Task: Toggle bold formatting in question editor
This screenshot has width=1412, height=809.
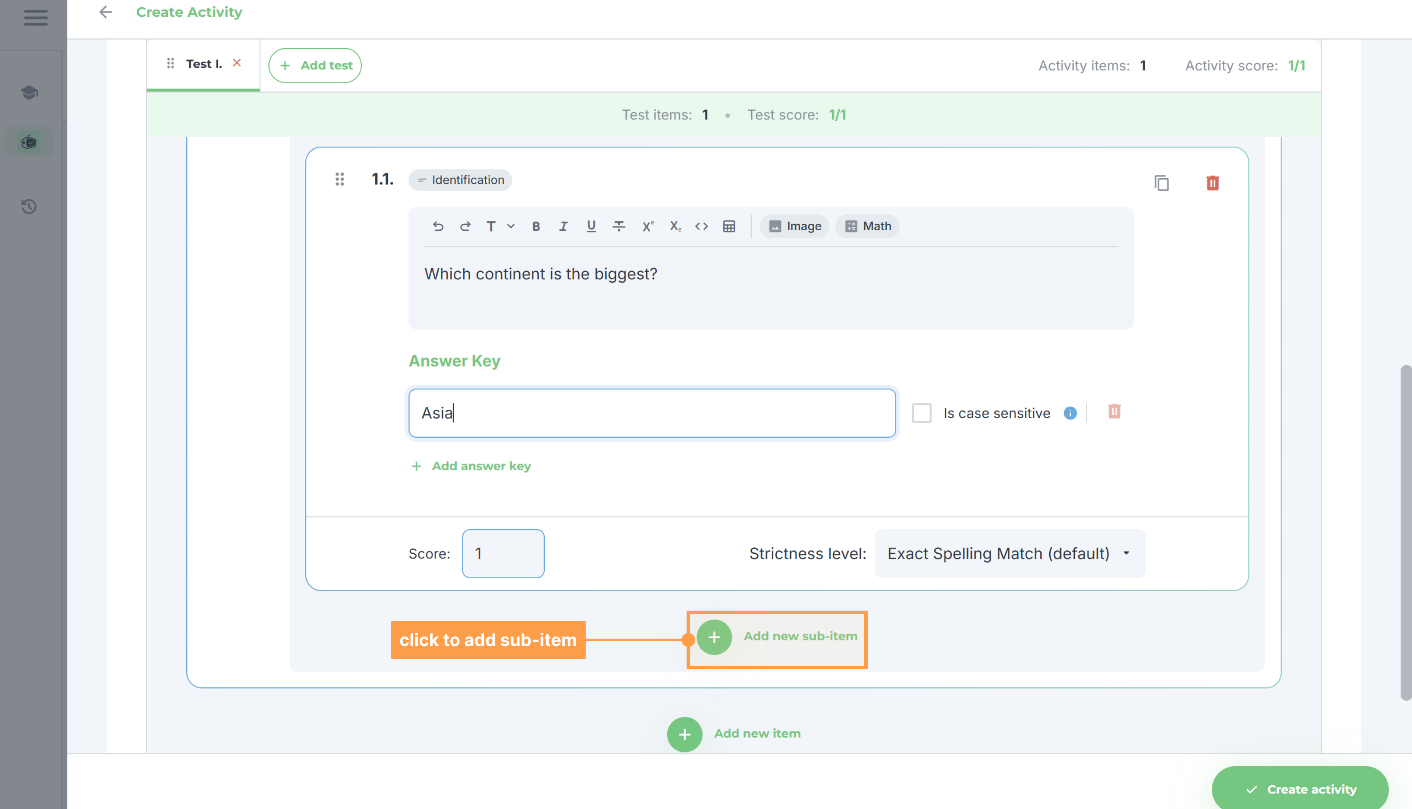Action: click(536, 226)
